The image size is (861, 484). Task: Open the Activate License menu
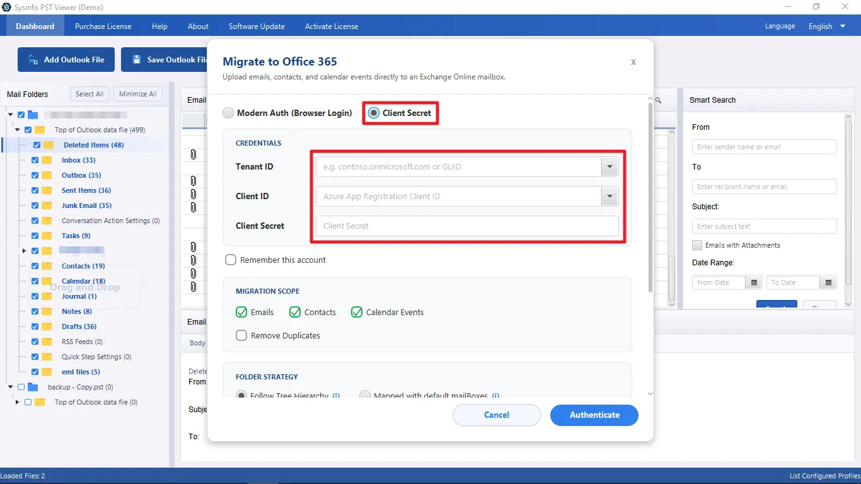(x=332, y=26)
